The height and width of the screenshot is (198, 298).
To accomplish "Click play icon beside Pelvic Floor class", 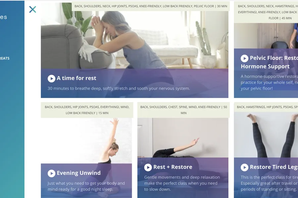I will pyautogui.click(x=244, y=58).
